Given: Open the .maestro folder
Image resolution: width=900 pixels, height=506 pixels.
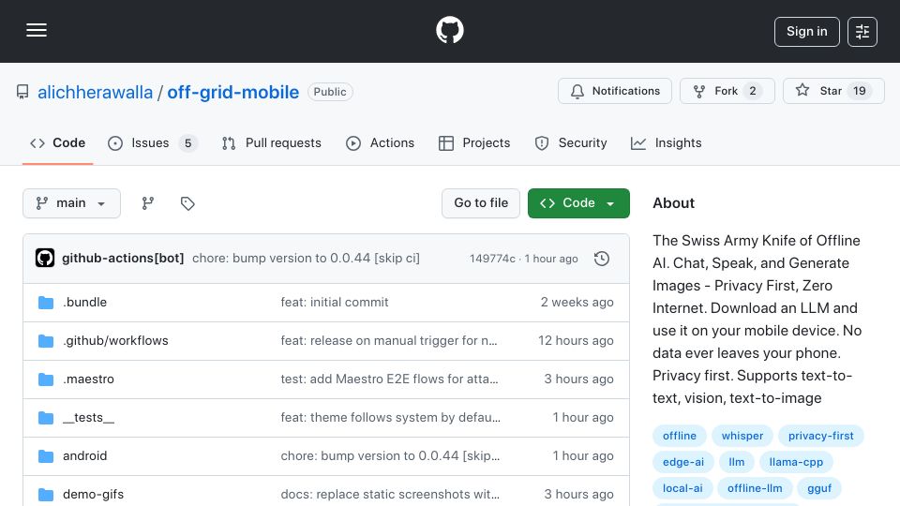Looking at the screenshot, I should [x=88, y=379].
